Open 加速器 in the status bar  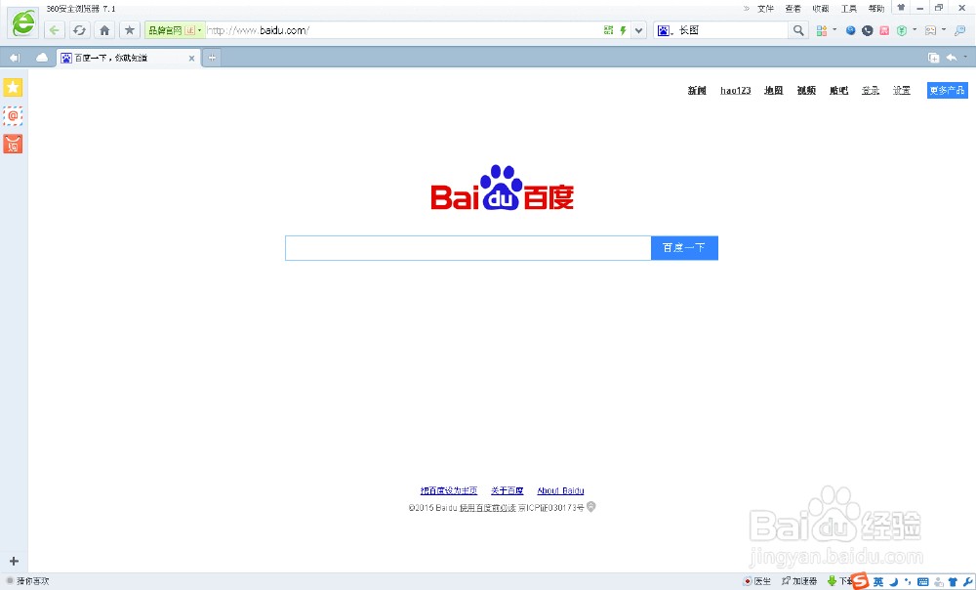coord(799,581)
